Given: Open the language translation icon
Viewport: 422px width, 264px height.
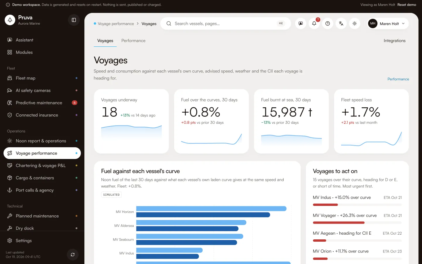Looking at the screenshot, I should click(341, 23).
